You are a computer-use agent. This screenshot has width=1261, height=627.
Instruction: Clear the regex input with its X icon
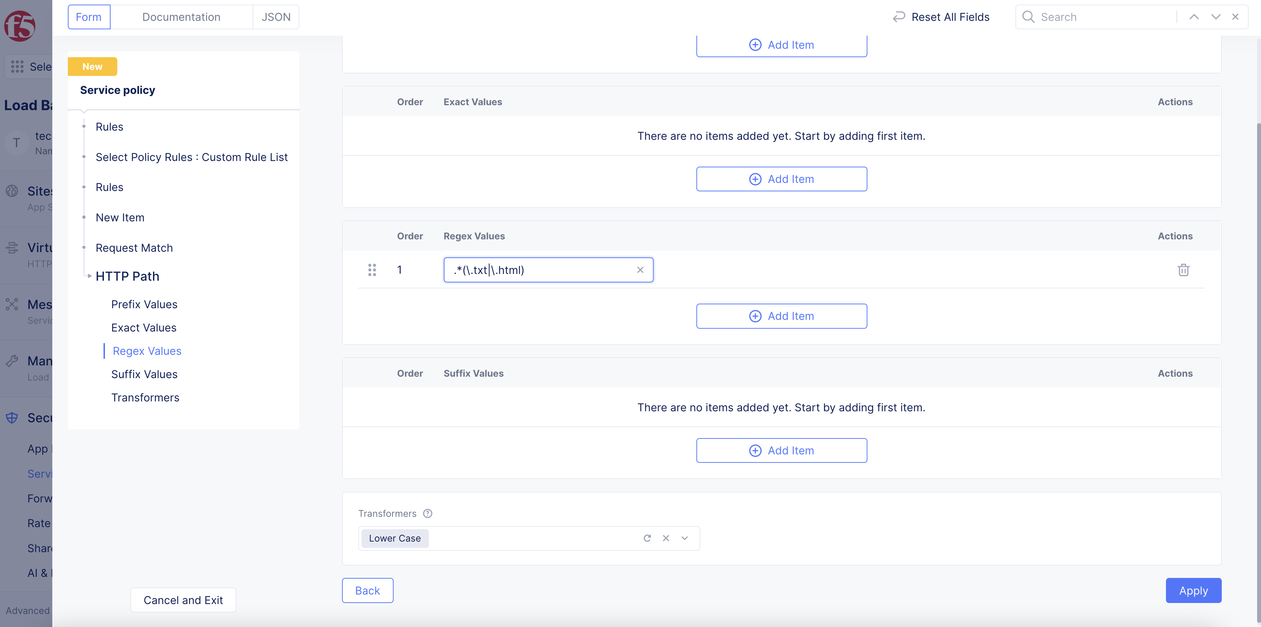pos(640,270)
